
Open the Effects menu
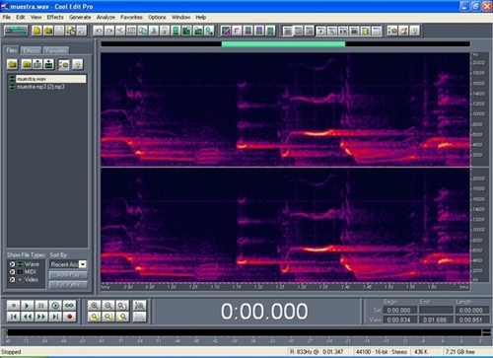tap(55, 17)
